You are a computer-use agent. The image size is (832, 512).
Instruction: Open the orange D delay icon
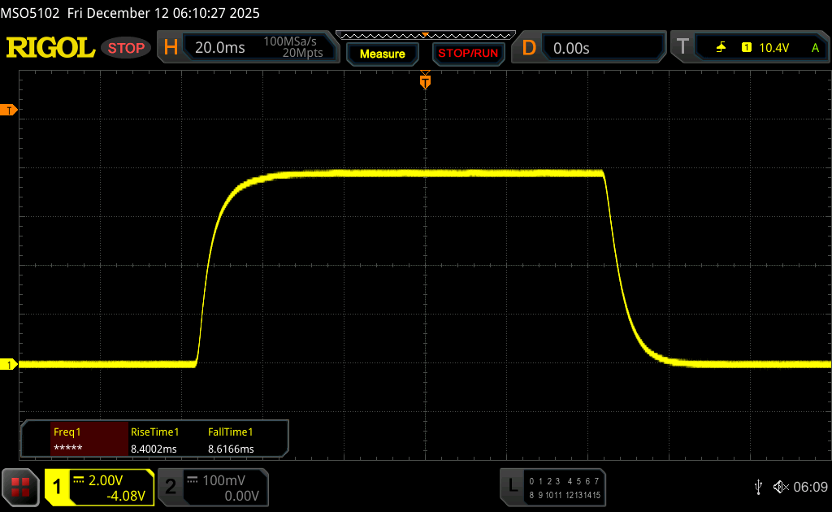coord(529,48)
